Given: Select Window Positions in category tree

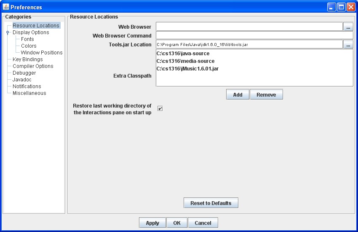Looking at the screenshot, I should 42,53.
